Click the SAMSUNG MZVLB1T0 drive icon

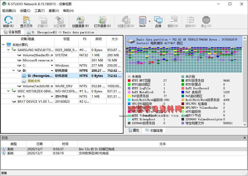point(14,50)
